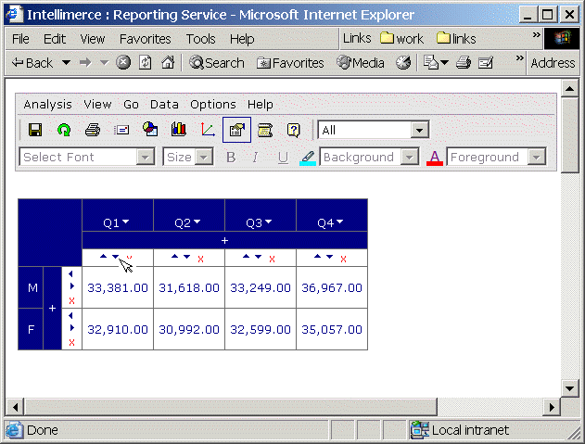
Task: Remove Q2 column with red x
Action: (x=201, y=259)
